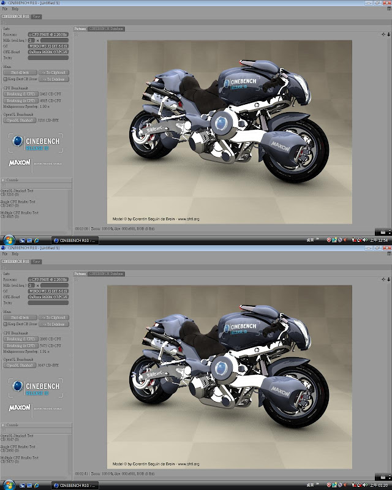Click MHz value field after the x, 12:54 window
392x490 pixels.
[x=55, y=40]
